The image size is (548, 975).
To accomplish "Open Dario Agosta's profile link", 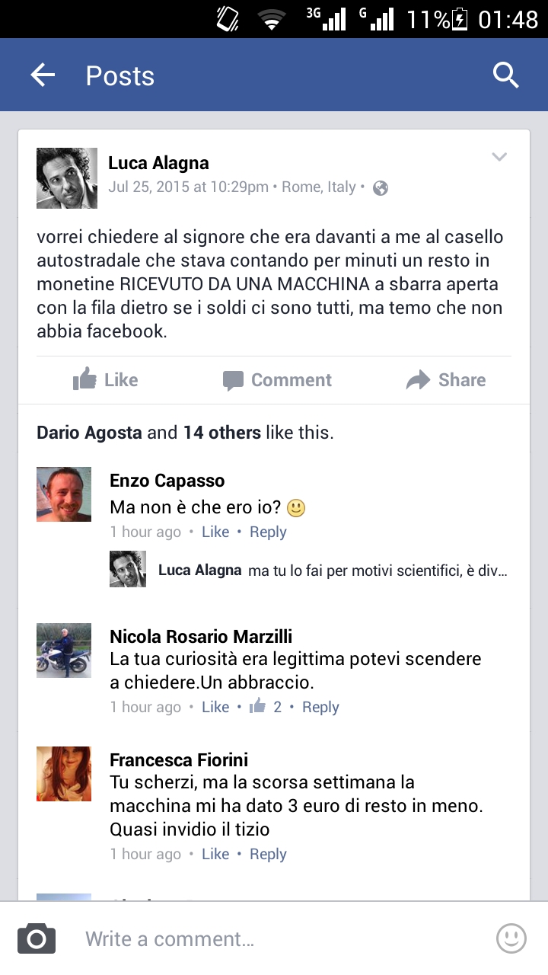I will click(89, 433).
